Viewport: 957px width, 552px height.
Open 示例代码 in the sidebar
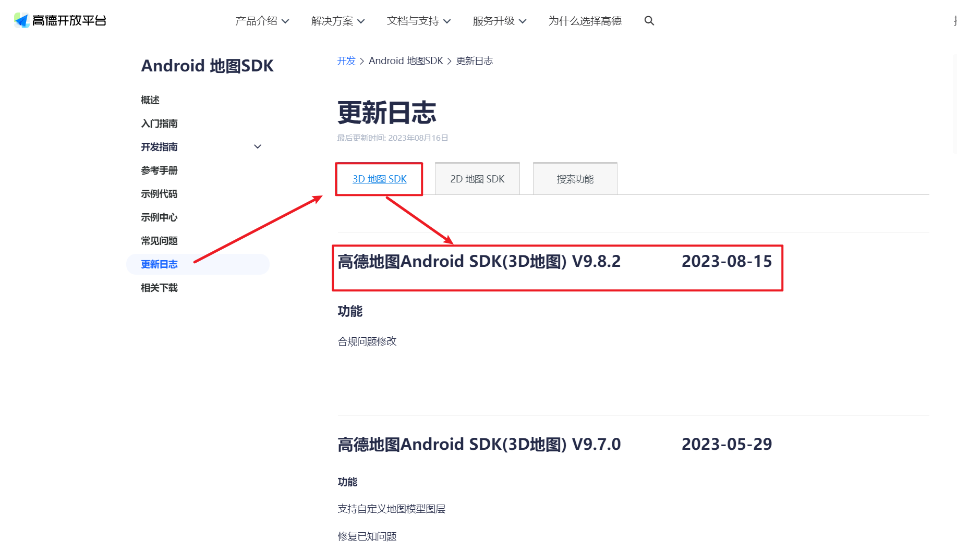point(159,194)
